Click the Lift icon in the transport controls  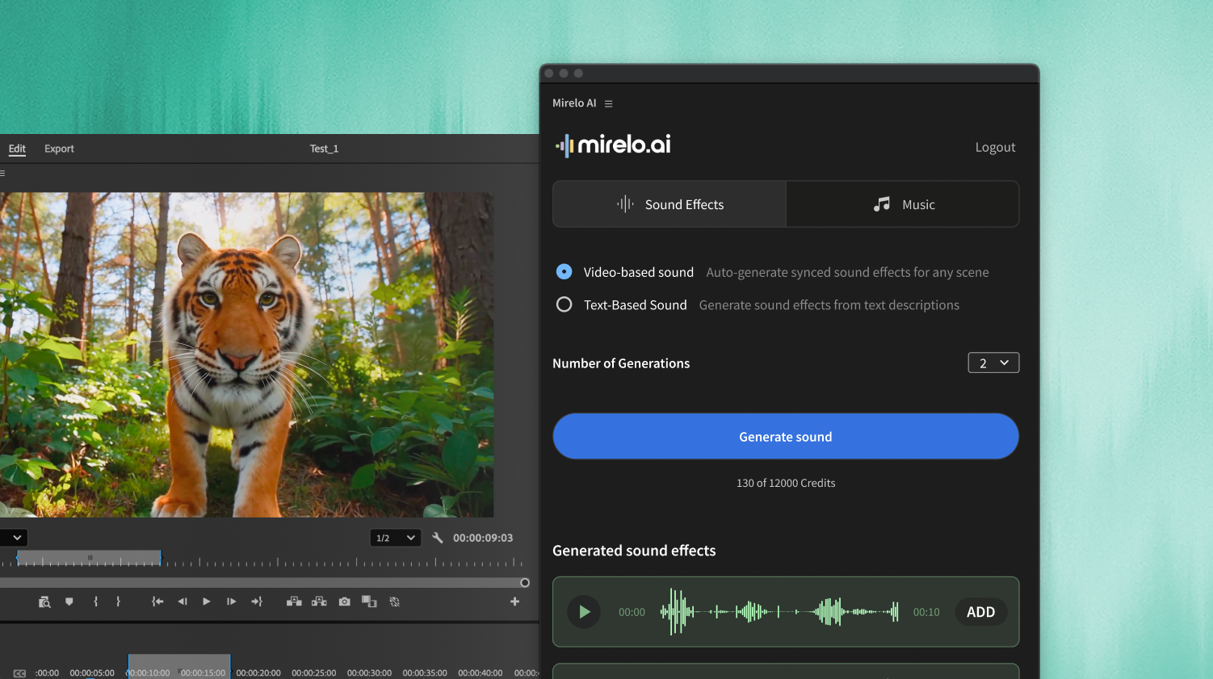click(293, 601)
